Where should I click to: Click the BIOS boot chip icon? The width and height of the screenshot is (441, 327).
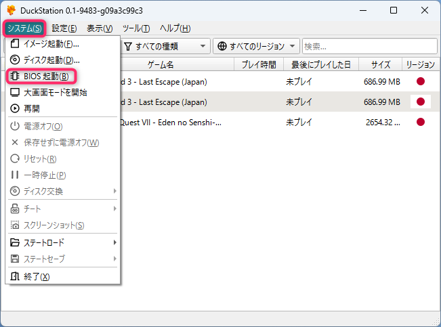tap(15, 76)
